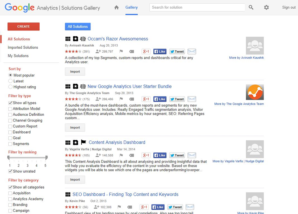This screenshot has height=214, width=298.
Task: Flag the Occam's Razor Awesomeness solution
Action: click(121, 51)
